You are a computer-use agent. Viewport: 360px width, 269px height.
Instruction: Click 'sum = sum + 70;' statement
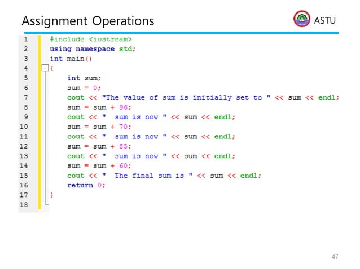point(99,127)
